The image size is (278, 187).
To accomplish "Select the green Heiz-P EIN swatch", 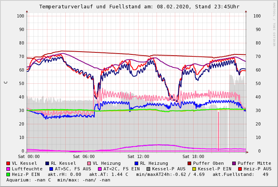I will [x=8, y=174].
